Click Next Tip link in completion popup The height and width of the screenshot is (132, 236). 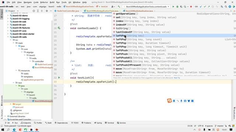tap(177, 78)
